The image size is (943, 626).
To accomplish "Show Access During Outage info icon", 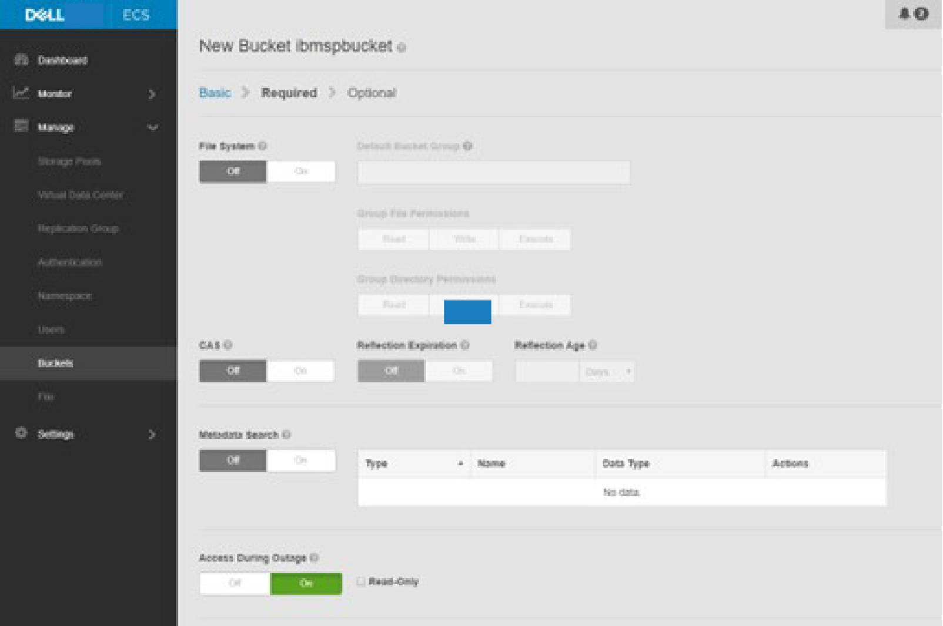I will [314, 557].
